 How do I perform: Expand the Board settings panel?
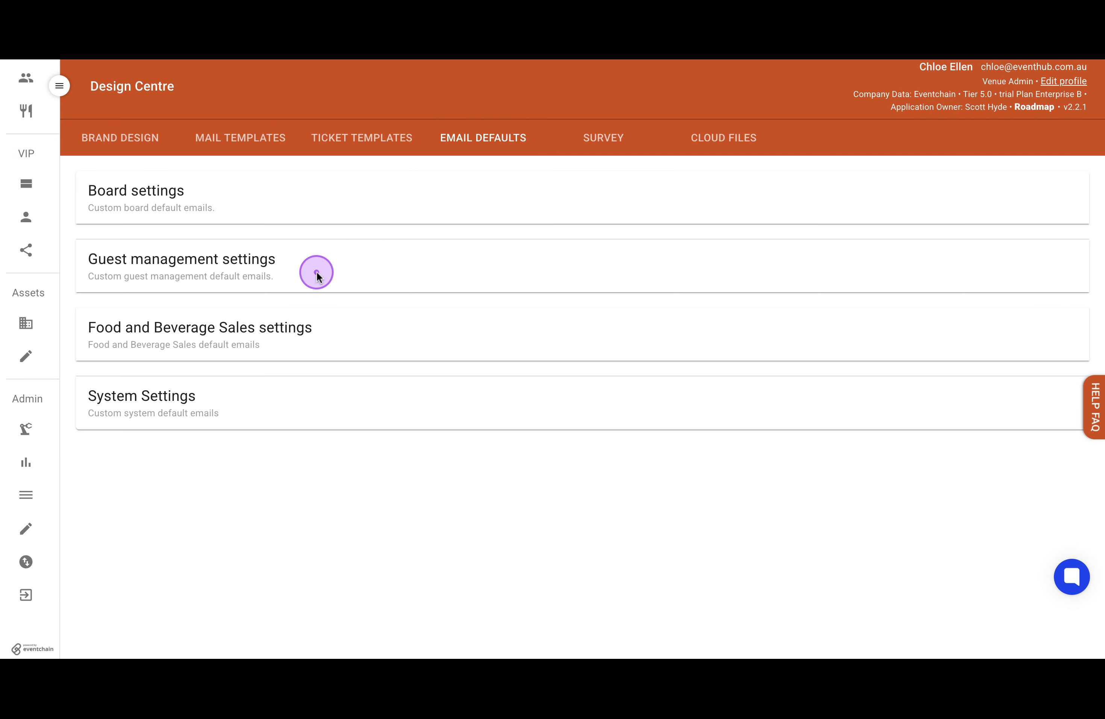[x=582, y=198]
